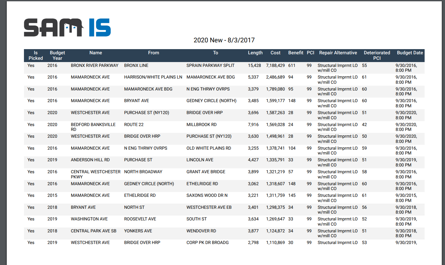
Task: Select the BRONX RIVER PARKWAY name cell
Action: (x=95, y=66)
